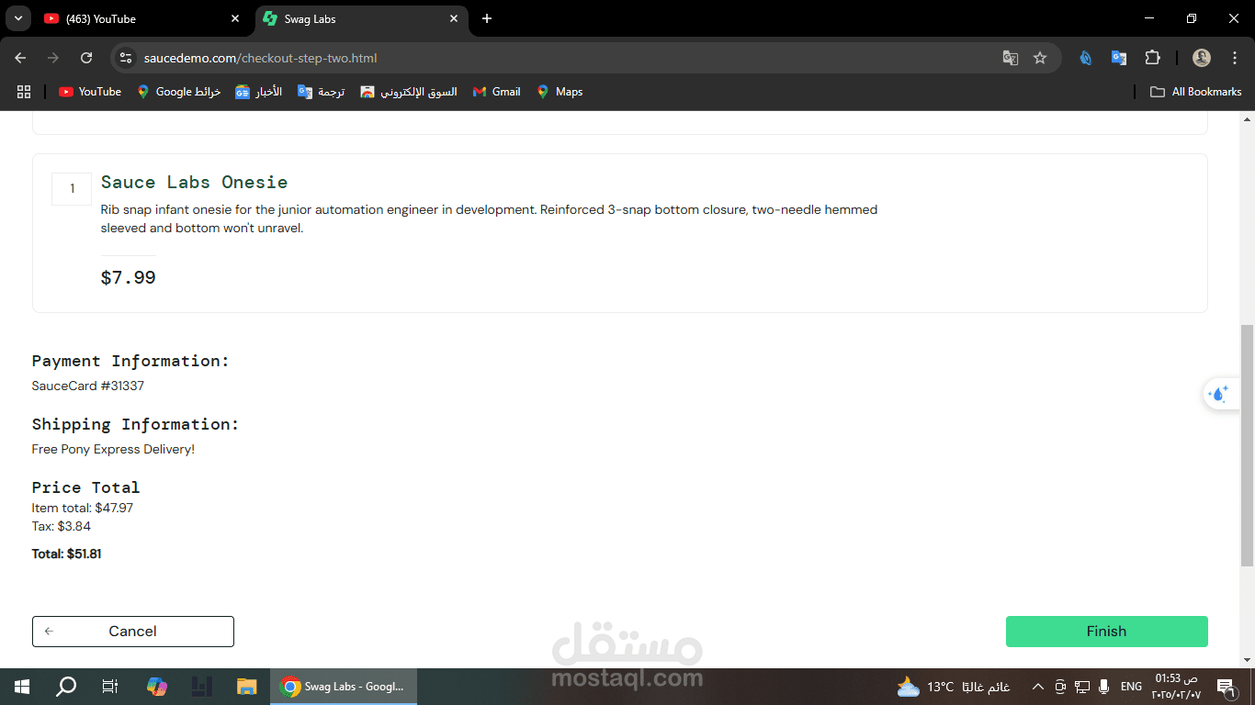1255x705 pixels.
Task: Open the ترجمة translate bookmark
Action: [x=322, y=92]
